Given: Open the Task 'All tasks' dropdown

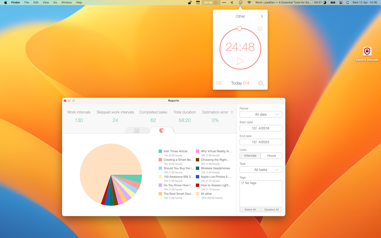Looking at the screenshot, I should [261, 170].
